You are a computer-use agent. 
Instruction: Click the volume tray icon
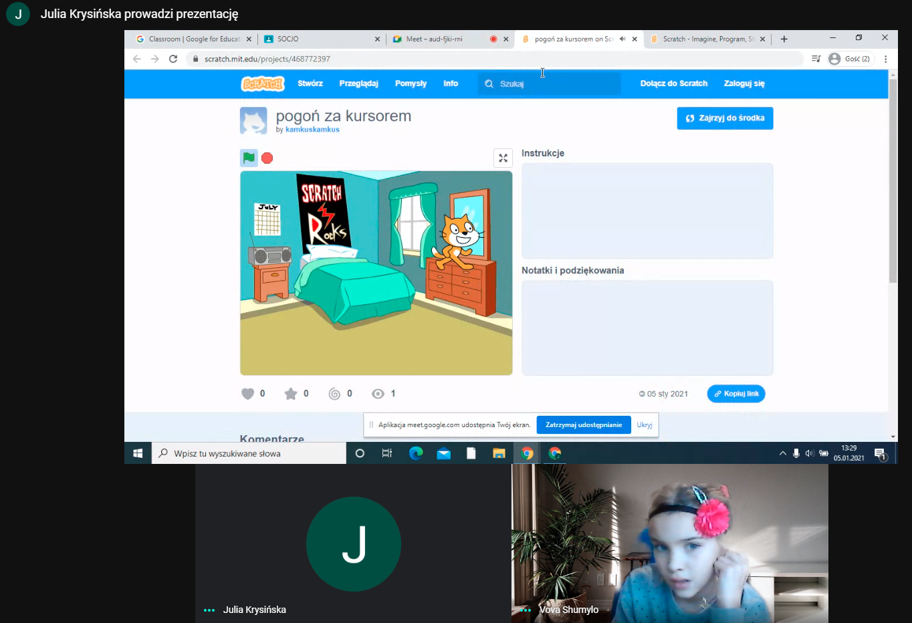810,453
